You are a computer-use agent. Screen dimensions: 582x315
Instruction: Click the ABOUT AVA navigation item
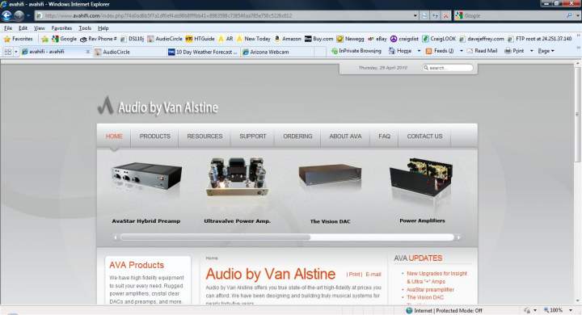click(345, 136)
